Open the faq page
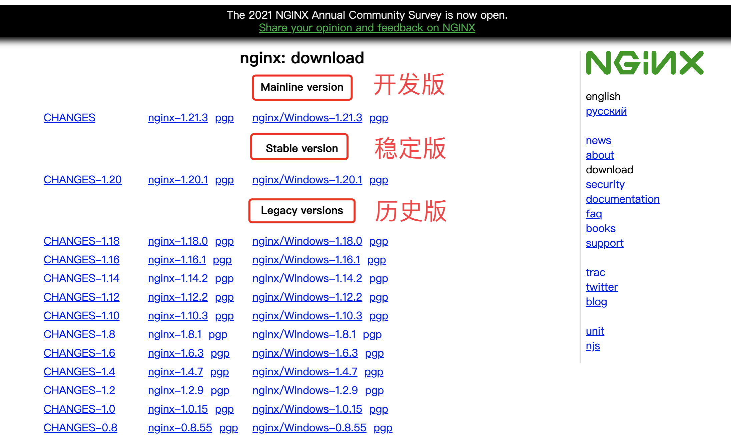The height and width of the screenshot is (436, 731). click(594, 214)
